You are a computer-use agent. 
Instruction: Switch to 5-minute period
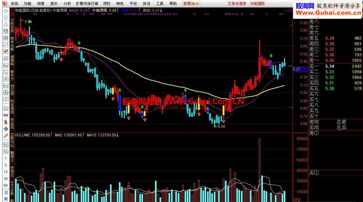click(x=6, y=165)
